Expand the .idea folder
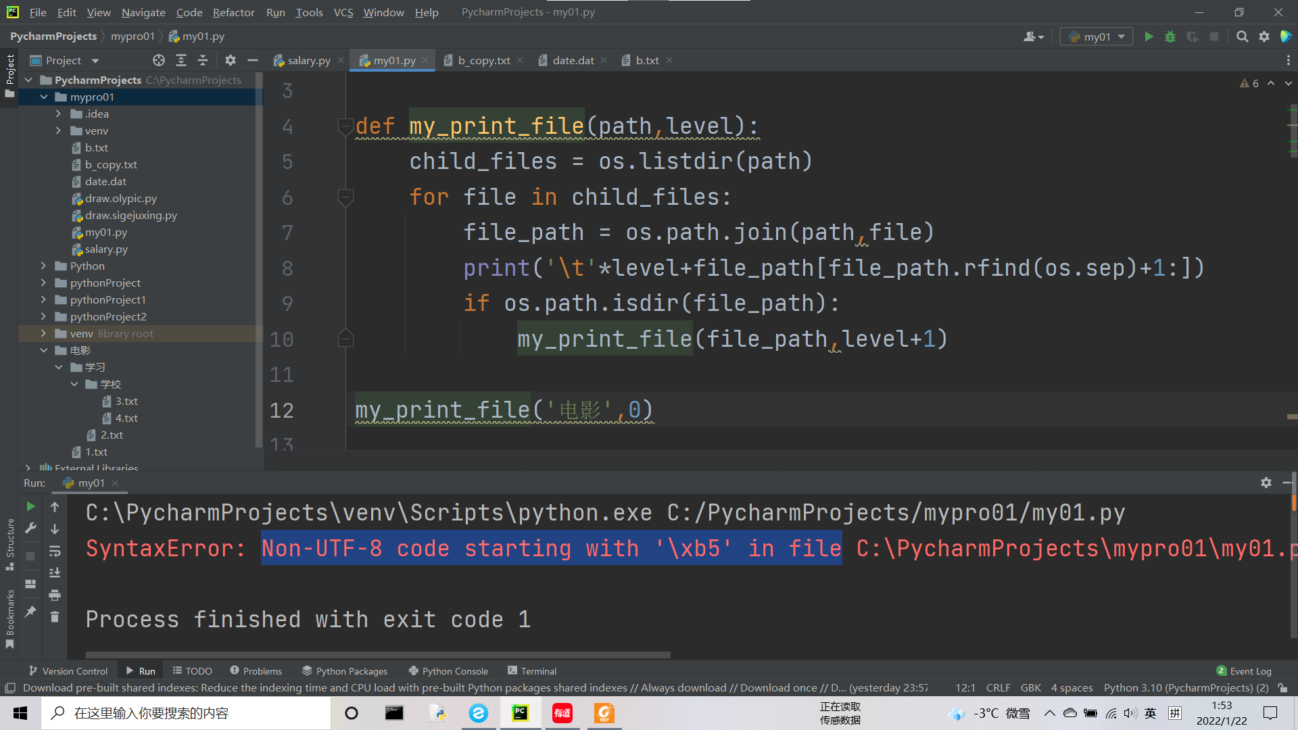The width and height of the screenshot is (1298, 730). point(59,114)
